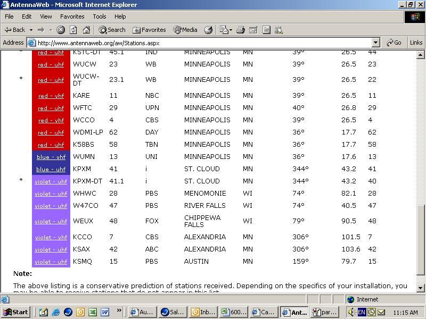Click the Edit page icon in the toolbar
The width and height of the screenshot is (426, 319).
[x=253, y=30]
